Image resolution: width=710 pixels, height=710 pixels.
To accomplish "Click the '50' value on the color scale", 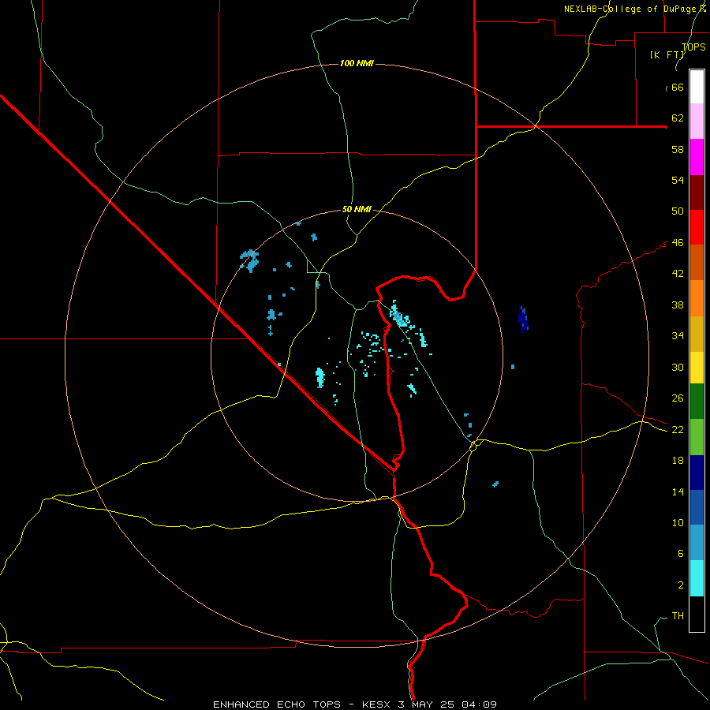I will (678, 211).
